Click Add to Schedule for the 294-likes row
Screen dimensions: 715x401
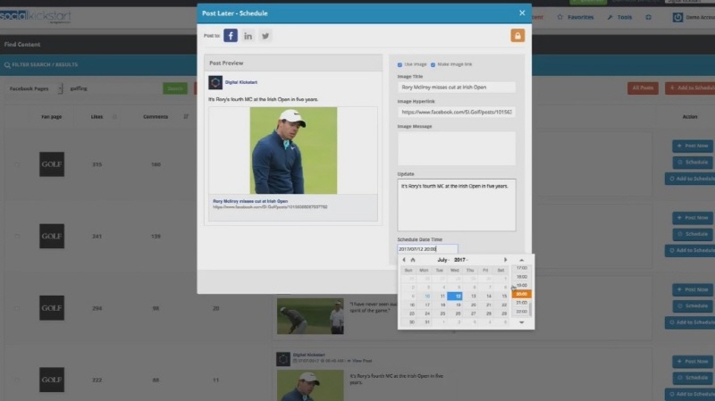[691, 322]
